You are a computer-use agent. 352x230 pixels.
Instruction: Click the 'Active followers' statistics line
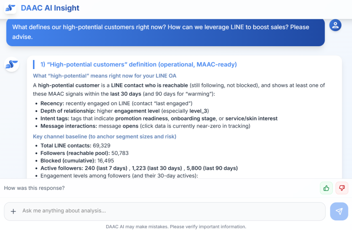[x=139, y=168]
